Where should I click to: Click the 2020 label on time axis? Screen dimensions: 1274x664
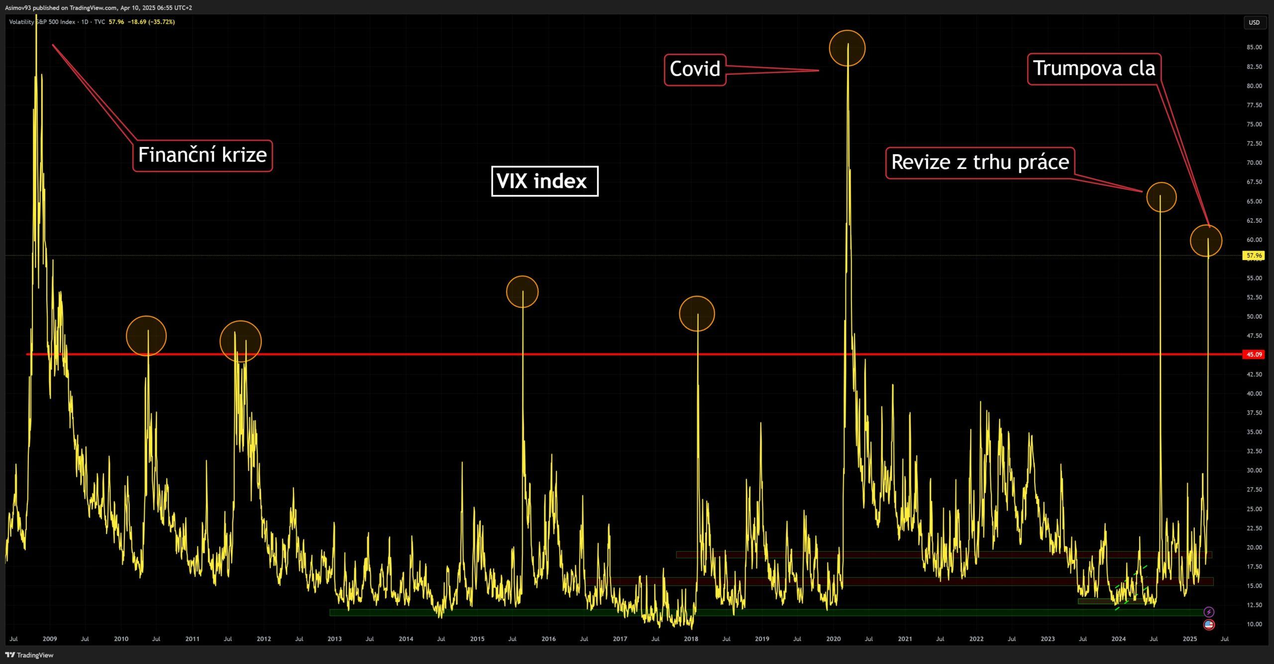834,639
